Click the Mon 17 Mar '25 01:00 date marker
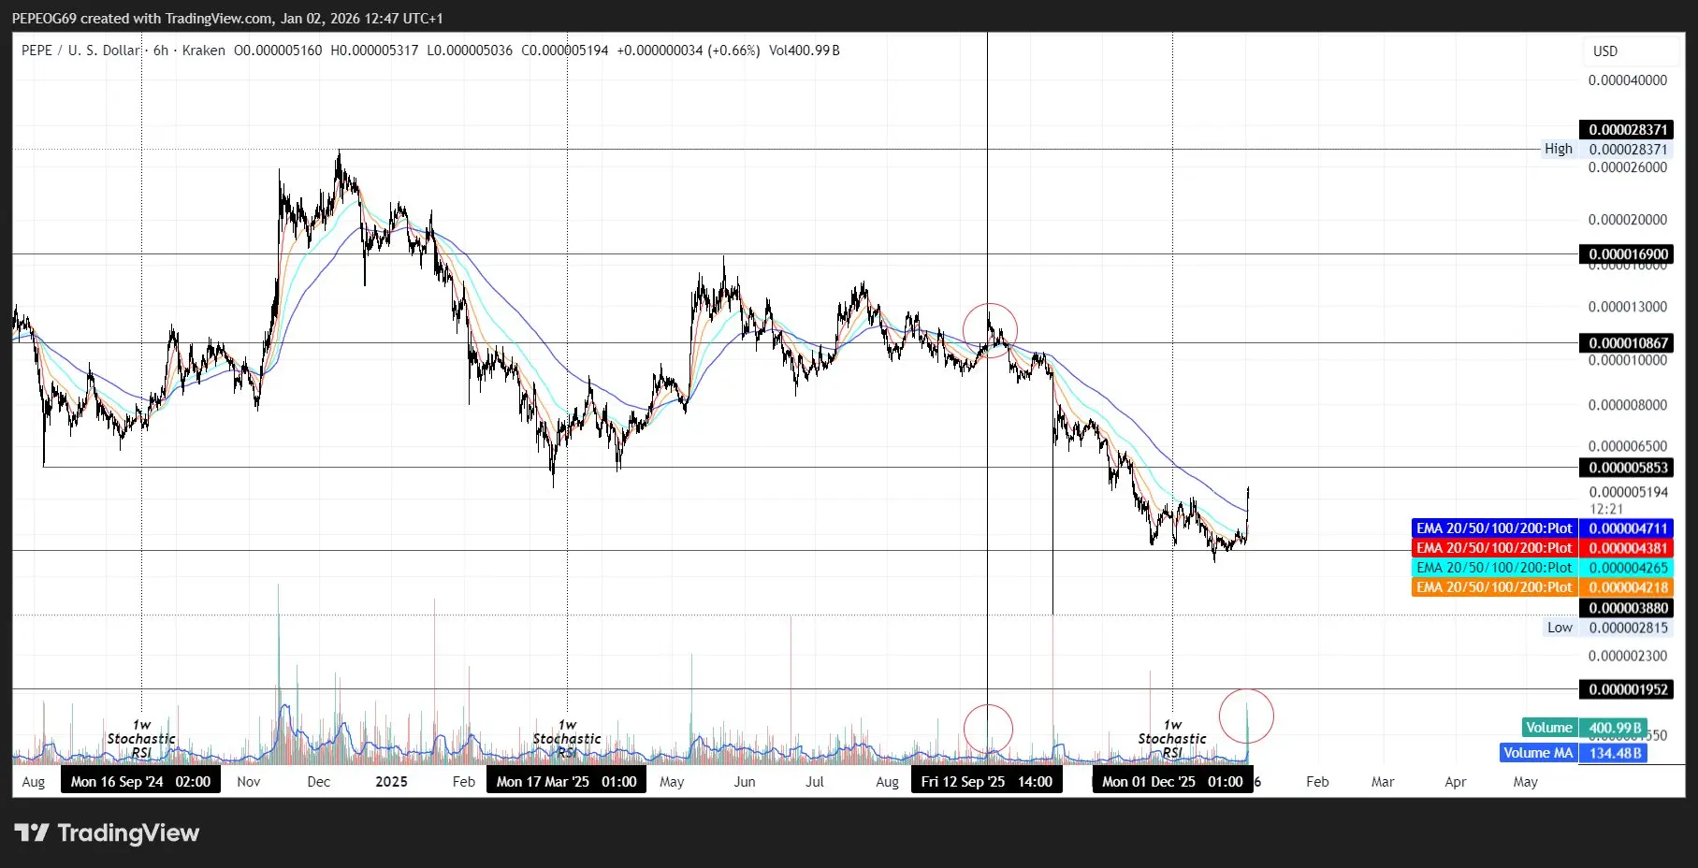1698x868 pixels. coord(567,781)
